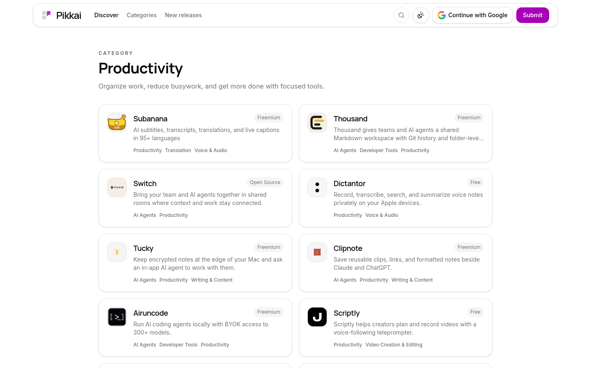The width and height of the screenshot is (591, 369).
Task: Select Productivity tag on Subanana card
Action: (147, 150)
